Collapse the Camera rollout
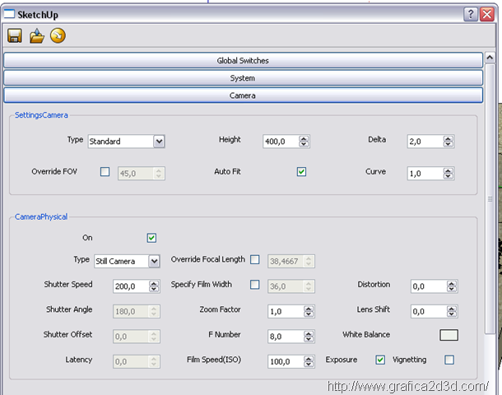Viewport: 502px width, 395px height. click(x=243, y=95)
